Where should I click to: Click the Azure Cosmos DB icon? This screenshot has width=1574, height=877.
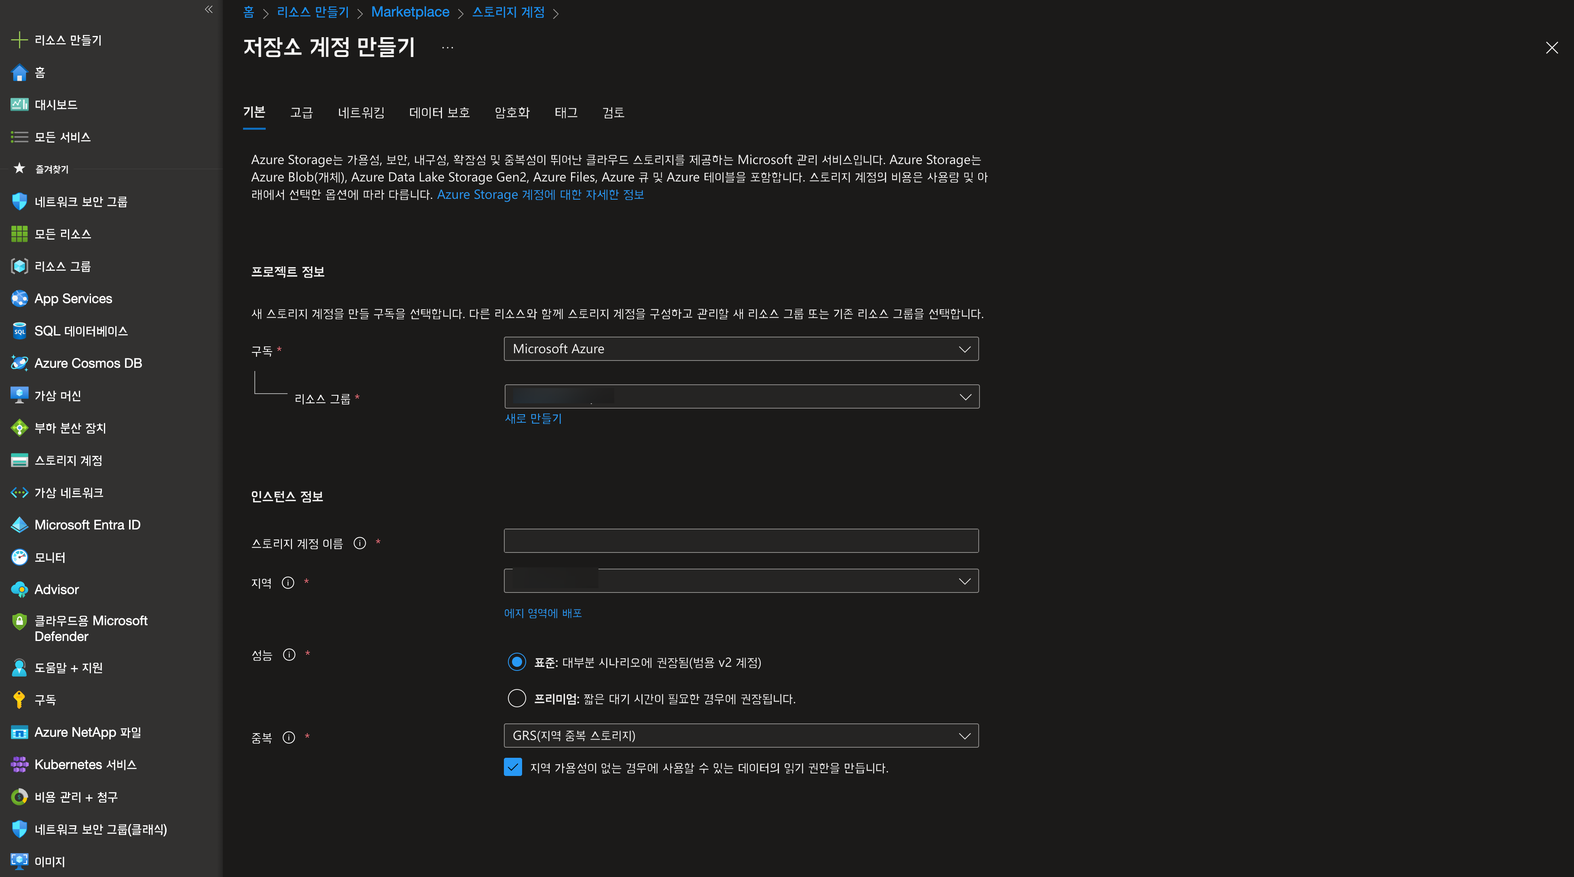point(19,363)
